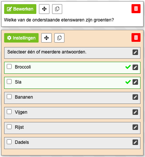
Task: Copy the answer block beside Instellingen
Action: click(59, 38)
